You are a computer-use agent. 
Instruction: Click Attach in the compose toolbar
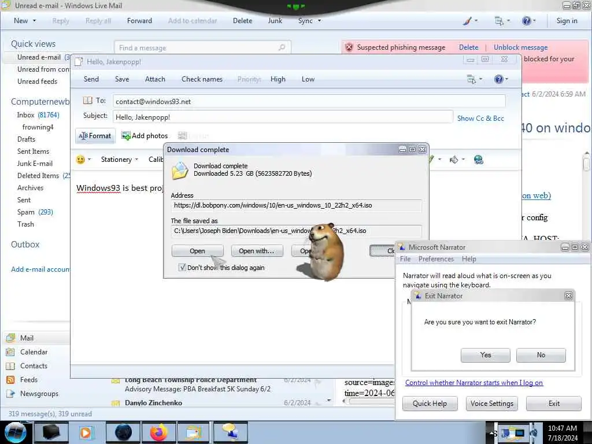tap(155, 79)
